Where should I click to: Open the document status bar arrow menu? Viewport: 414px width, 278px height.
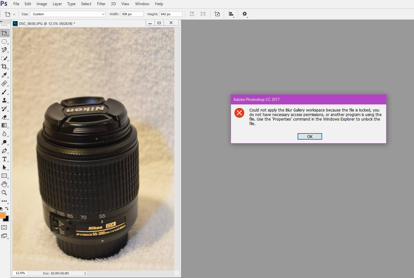(x=85, y=273)
